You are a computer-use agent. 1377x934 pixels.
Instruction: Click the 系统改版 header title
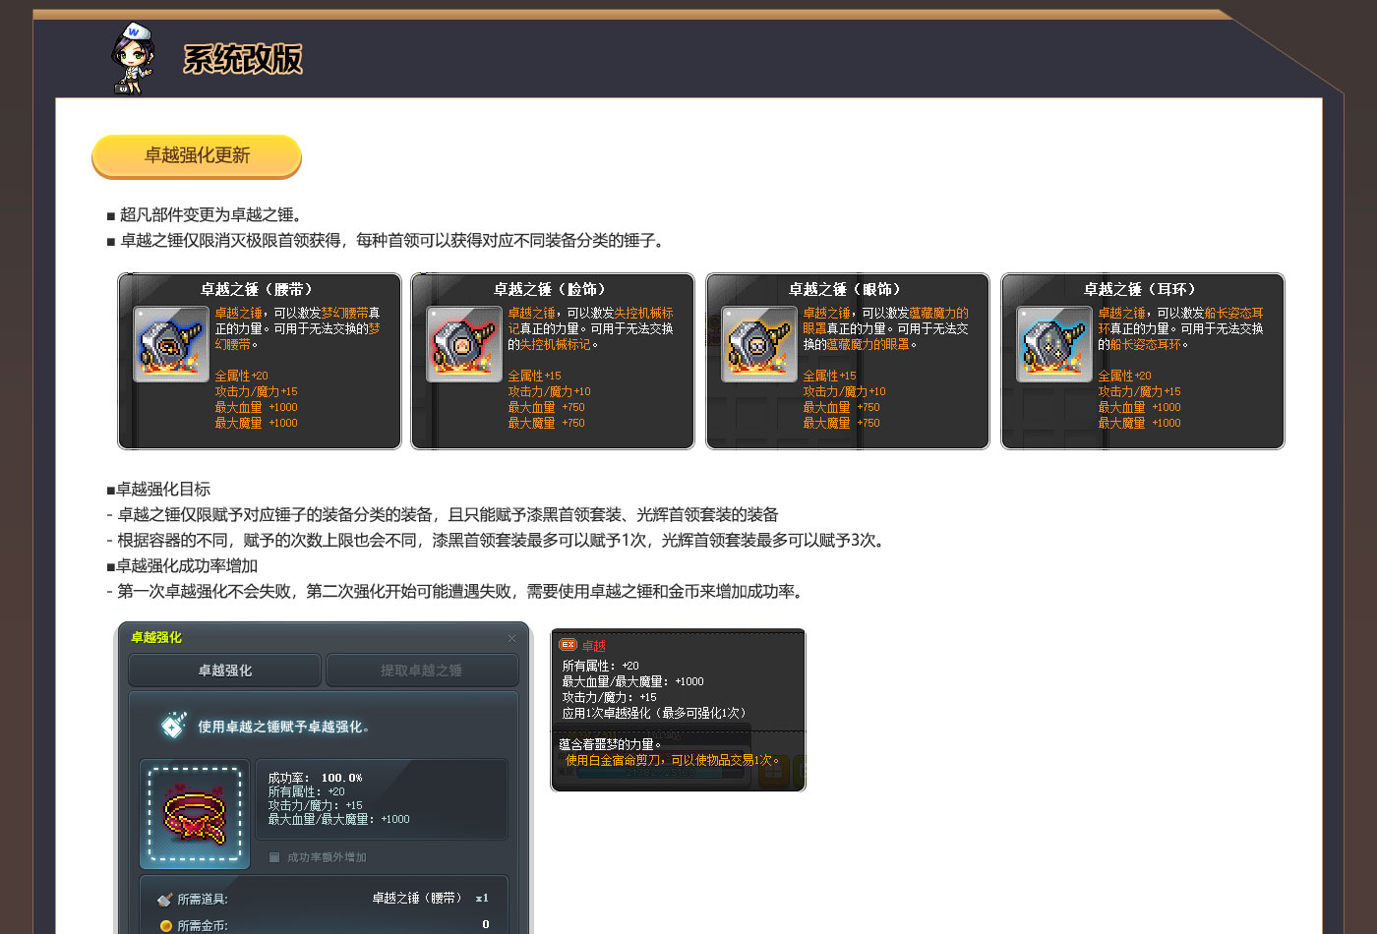point(243,59)
